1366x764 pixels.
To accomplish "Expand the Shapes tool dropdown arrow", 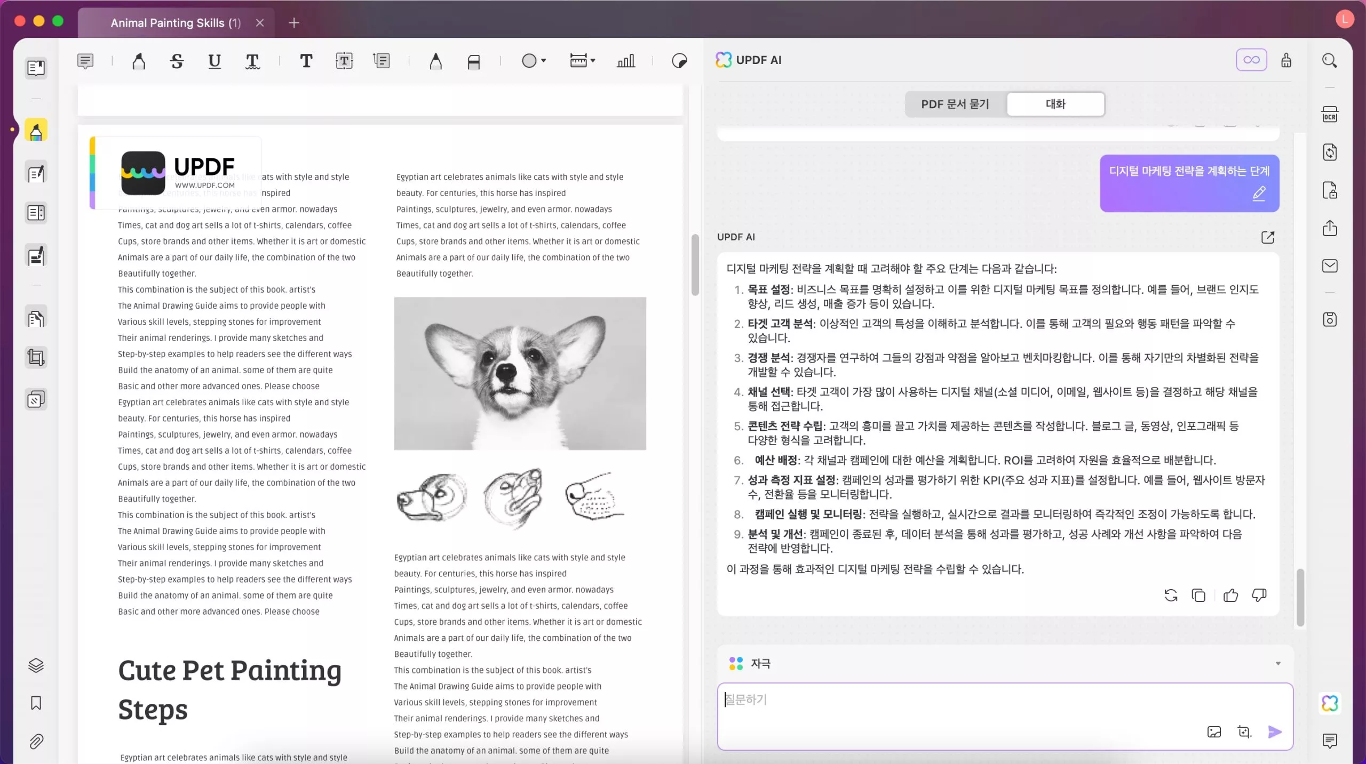I will pyautogui.click(x=544, y=61).
